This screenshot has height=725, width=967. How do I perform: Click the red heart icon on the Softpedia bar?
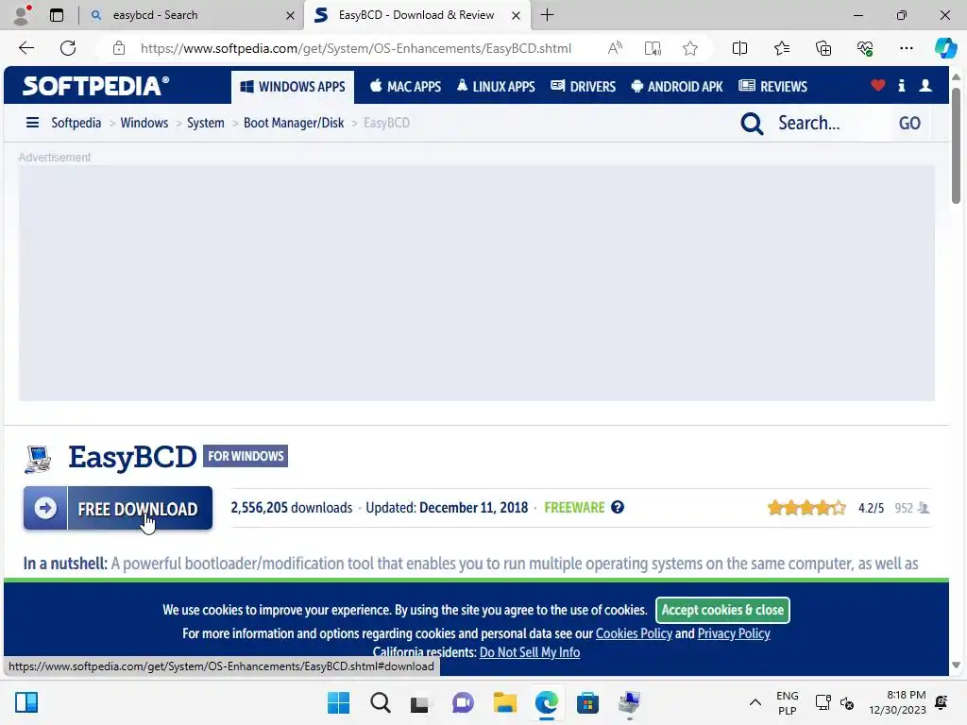(877, 86)
